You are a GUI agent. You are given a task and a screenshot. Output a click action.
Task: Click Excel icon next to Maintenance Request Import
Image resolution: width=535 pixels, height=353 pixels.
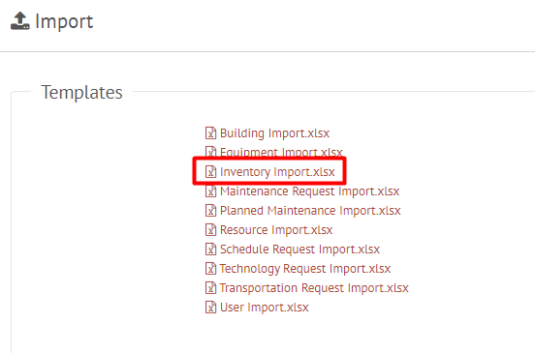tap(210, 191)
